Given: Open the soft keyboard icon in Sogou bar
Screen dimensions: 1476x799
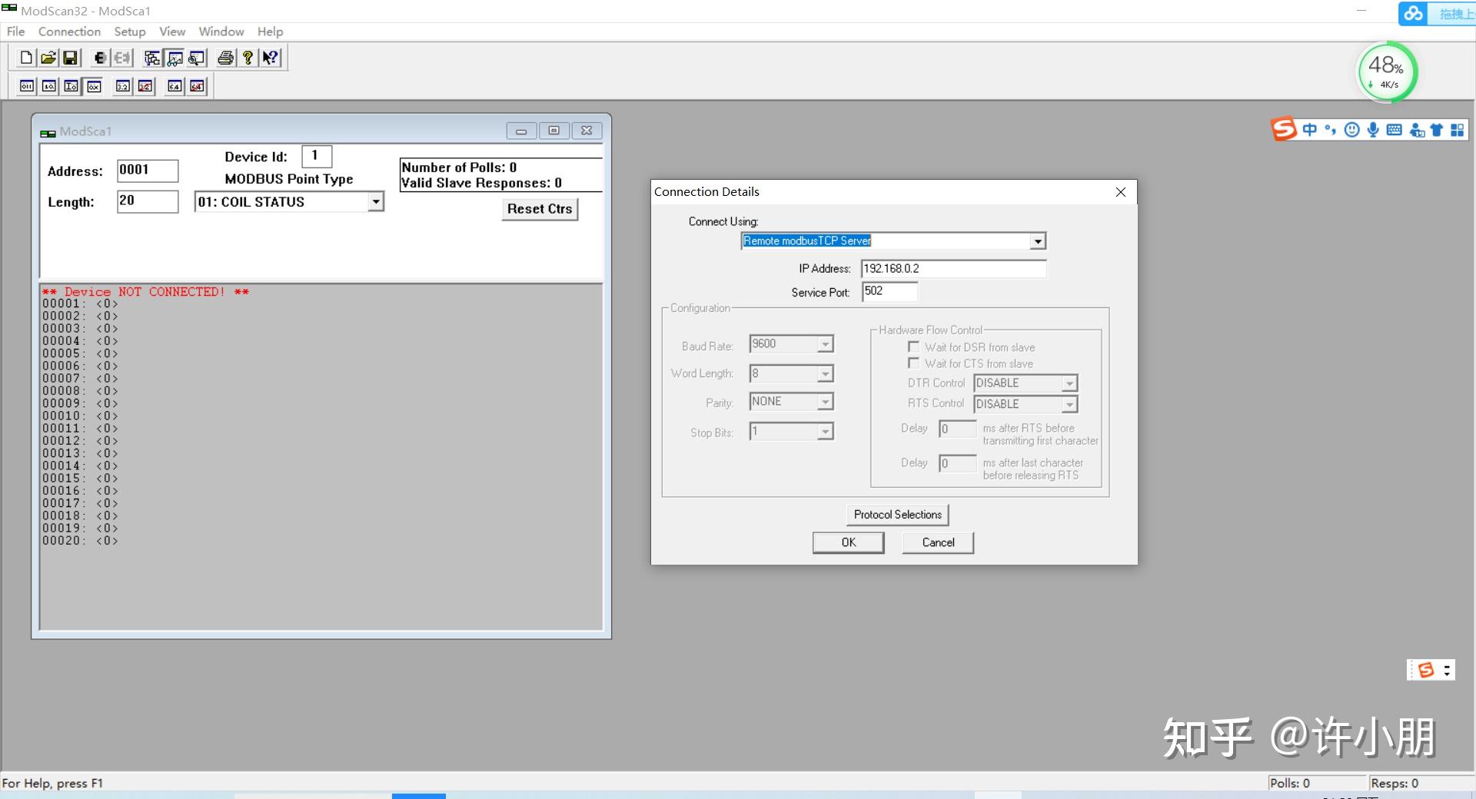Looking at the screenshot, I should [x=1394, y=130].
